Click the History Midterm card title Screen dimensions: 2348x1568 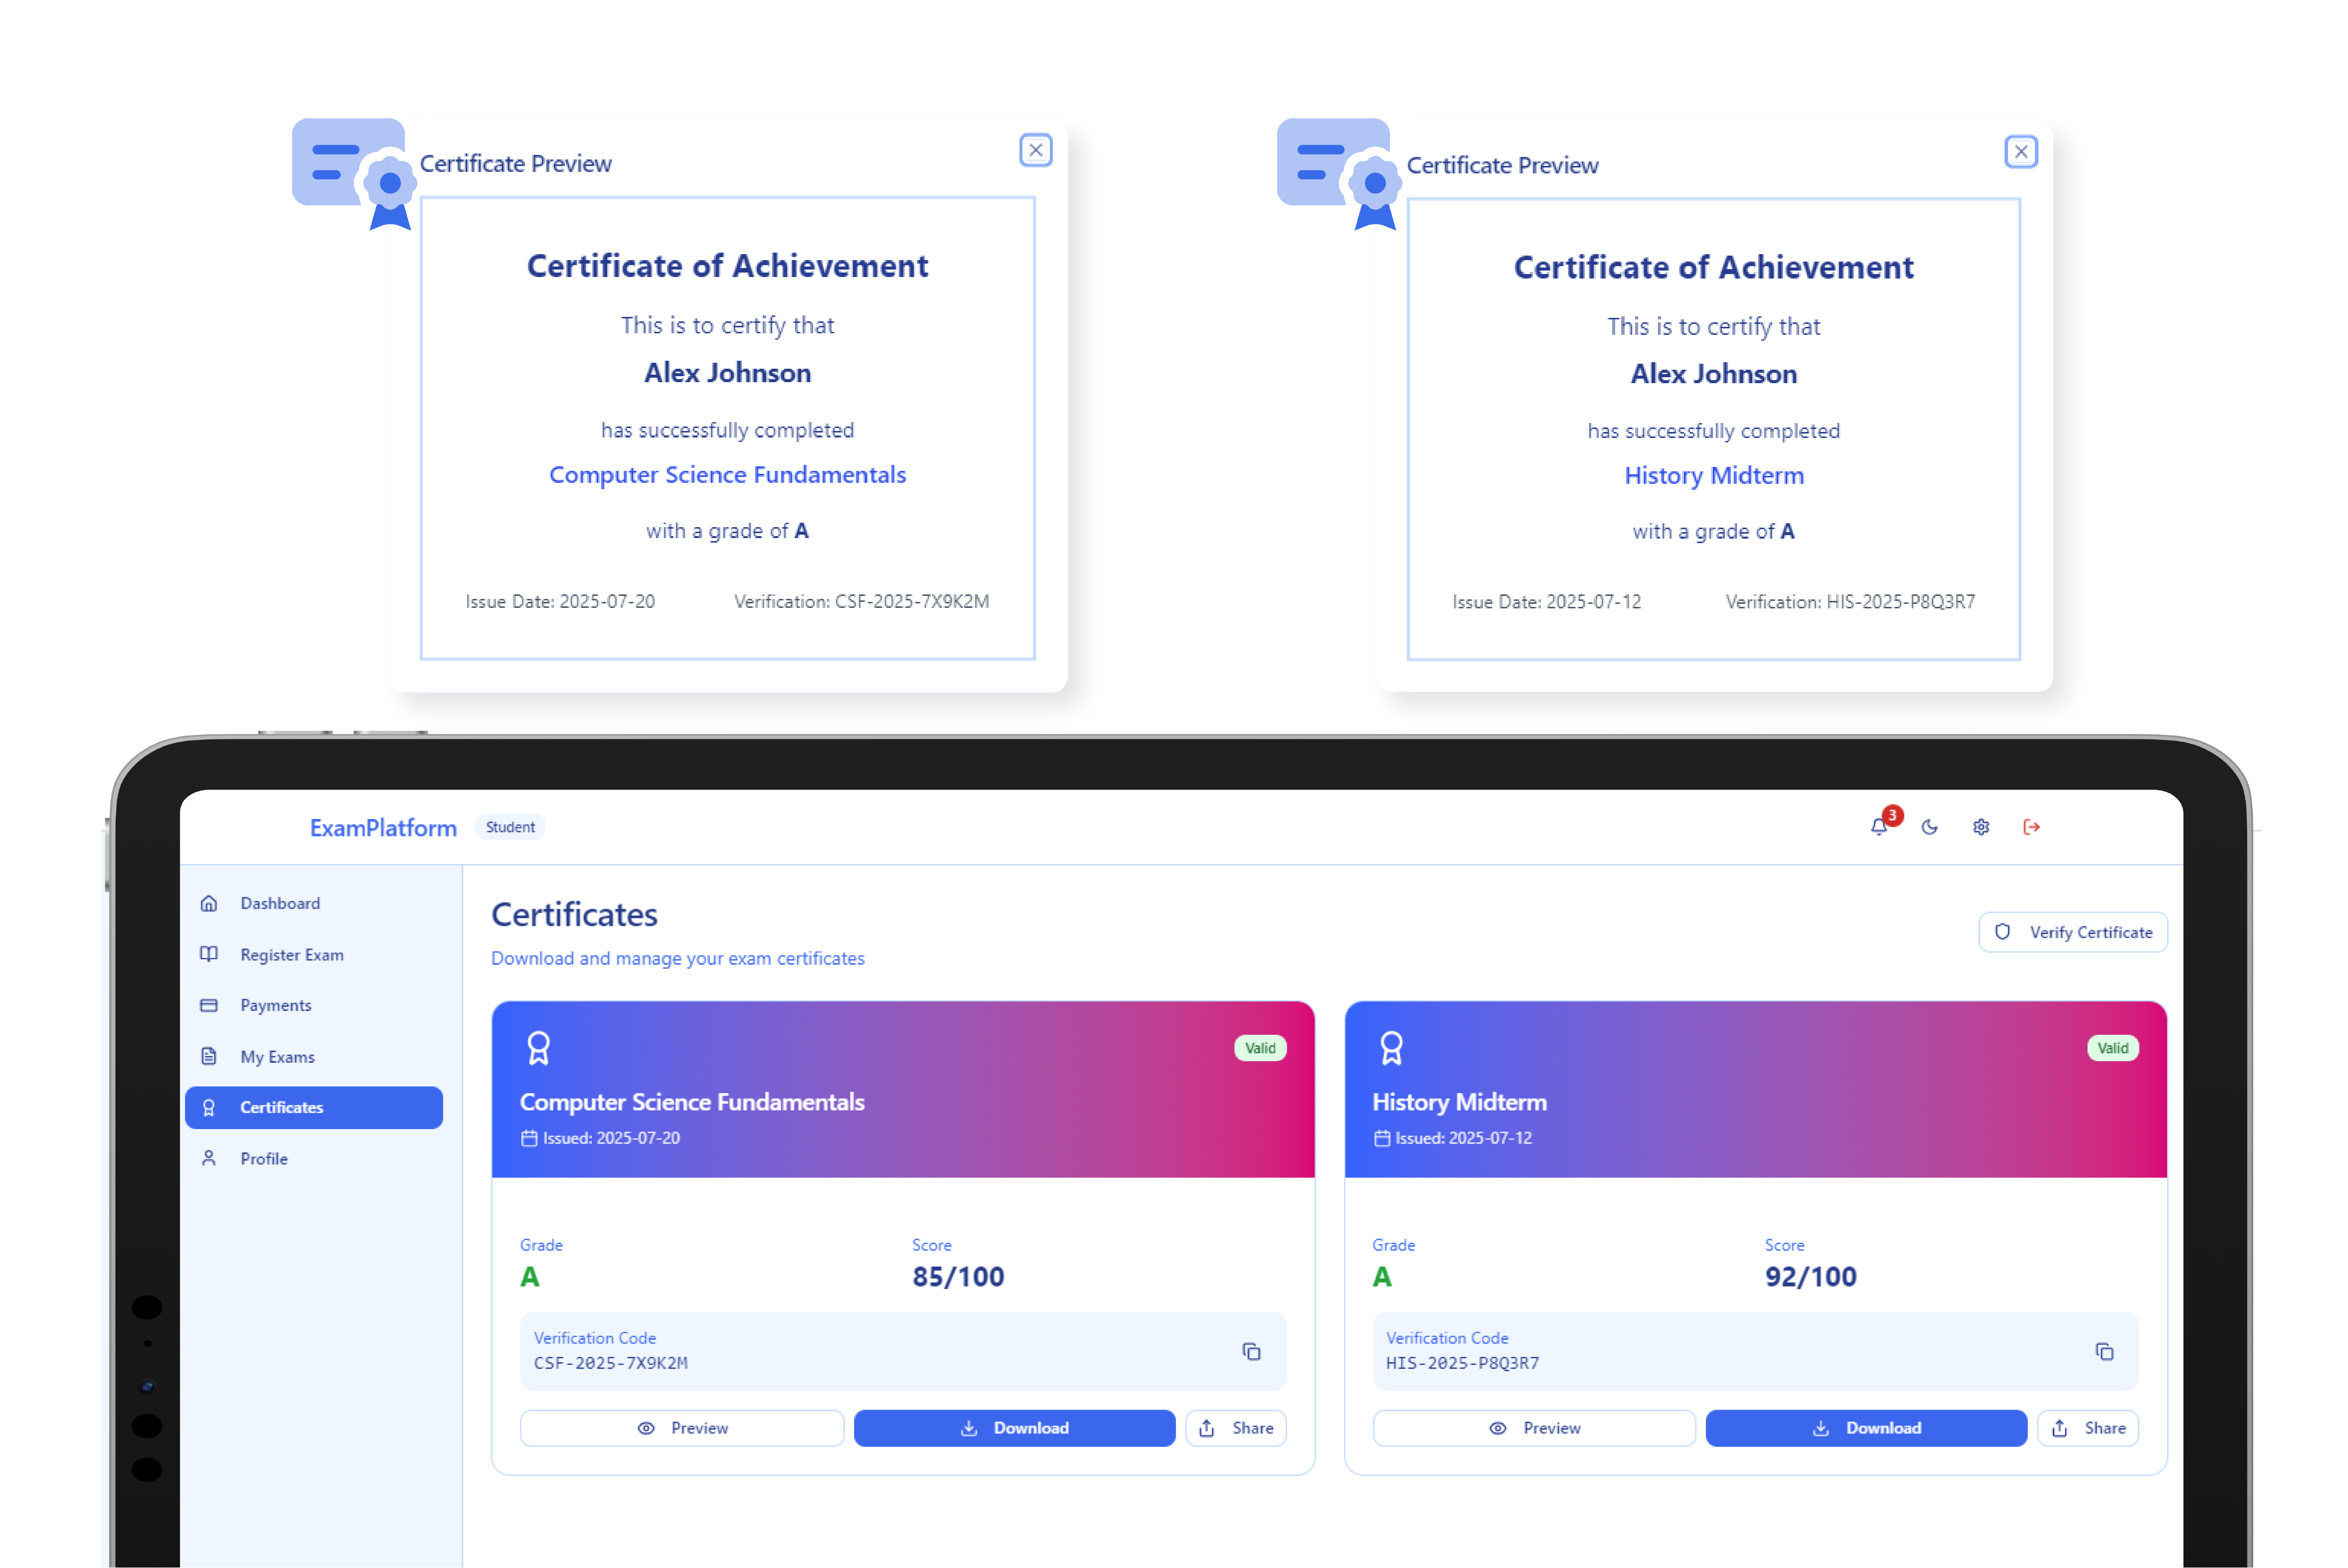[1460, 1102]
